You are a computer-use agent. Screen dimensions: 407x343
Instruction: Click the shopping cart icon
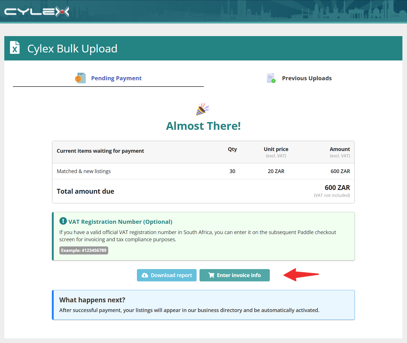(x=212, y=275)
